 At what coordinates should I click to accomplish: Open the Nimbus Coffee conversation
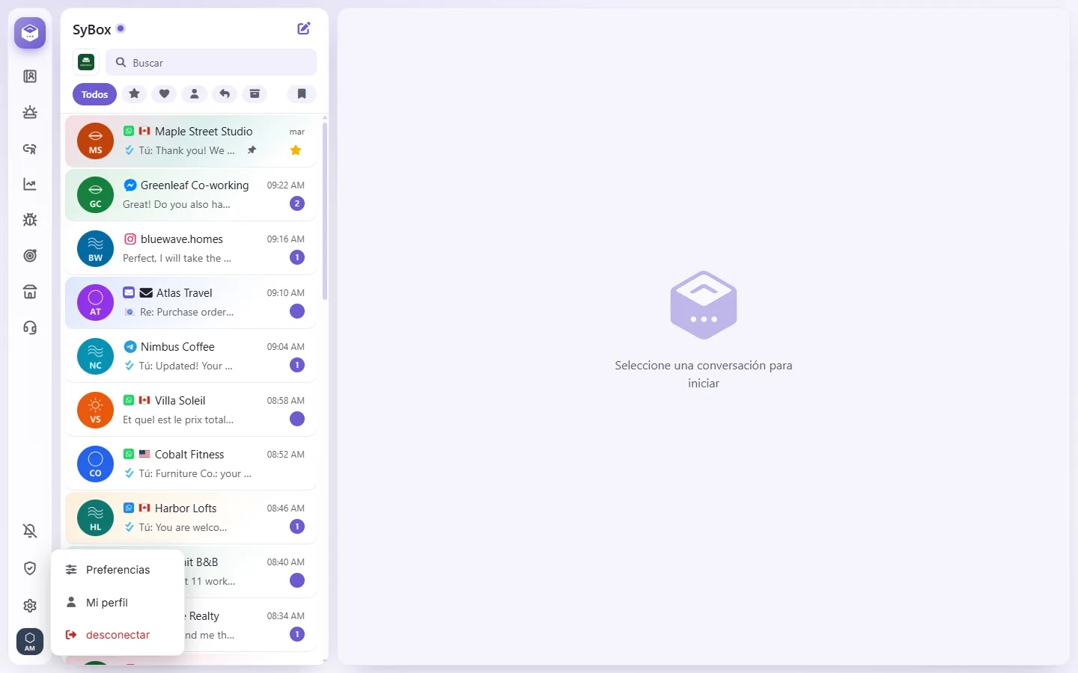191,356
